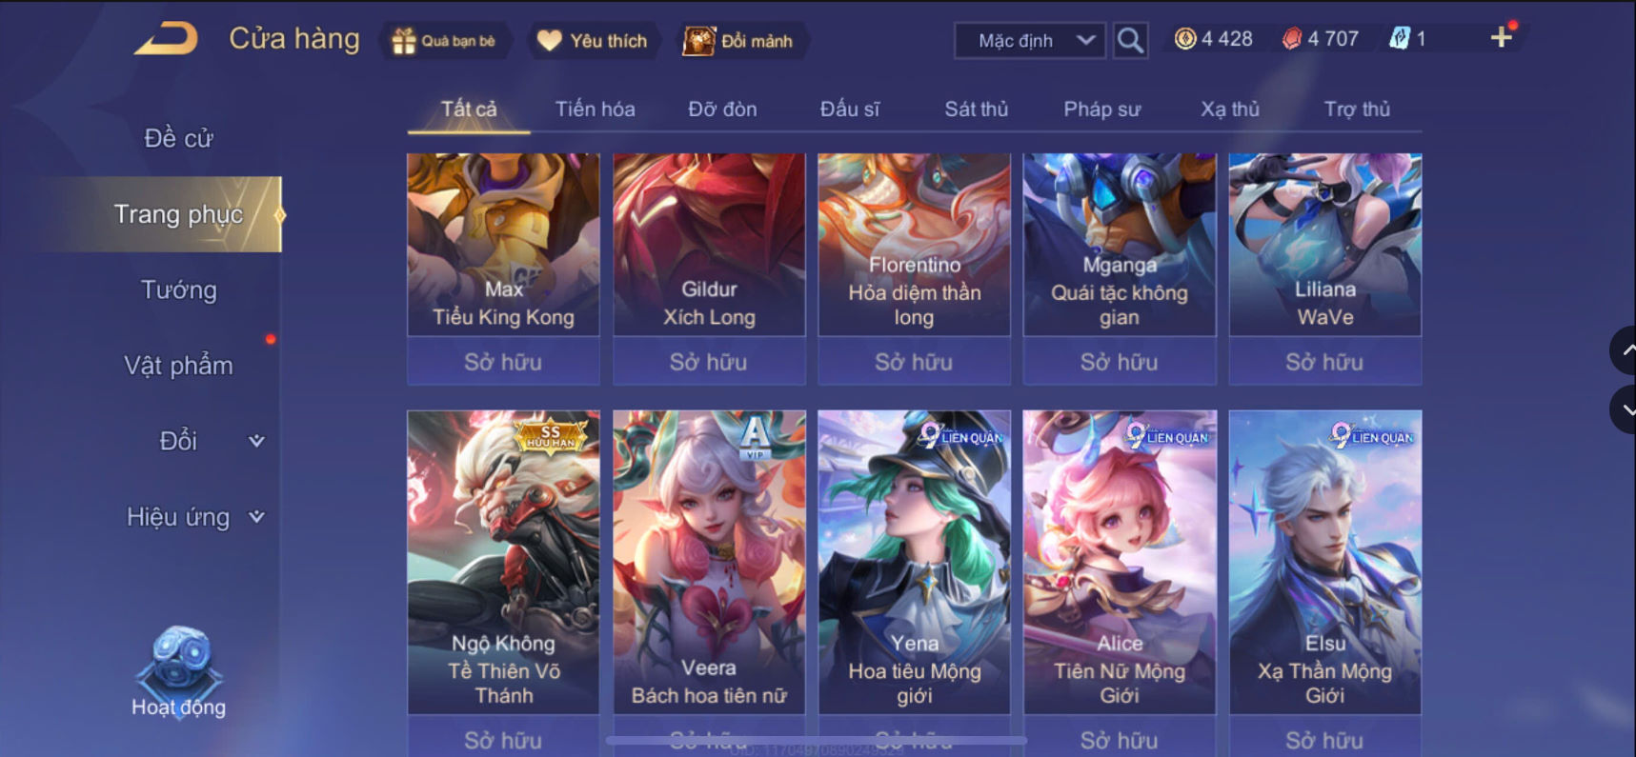Click Sở hữu under Gildur Xích Long
Viewport: 1636px width, 757px height.
(709, 362)
